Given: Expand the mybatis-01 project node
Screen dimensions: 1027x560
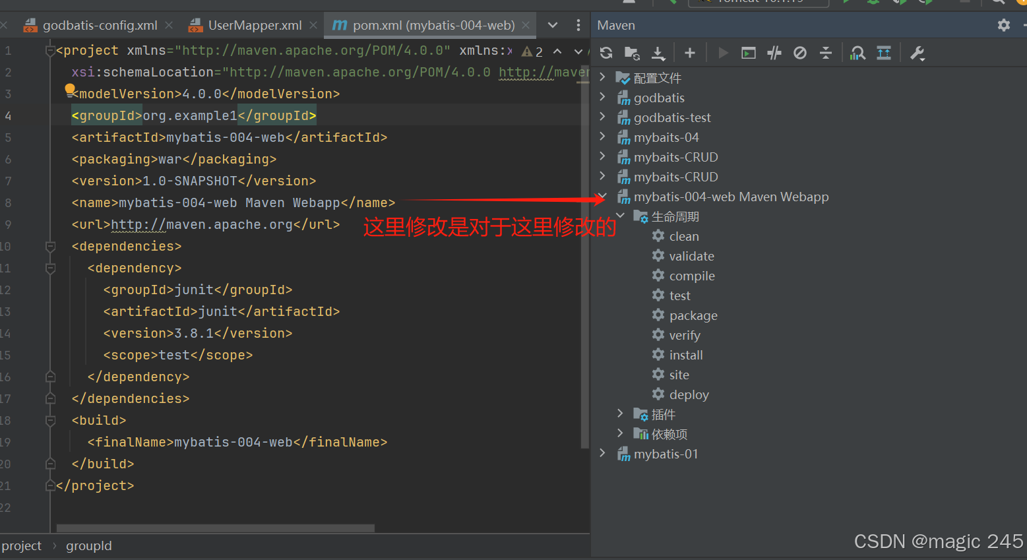Looking at the screenshot, I should click(x=602, y=453).
